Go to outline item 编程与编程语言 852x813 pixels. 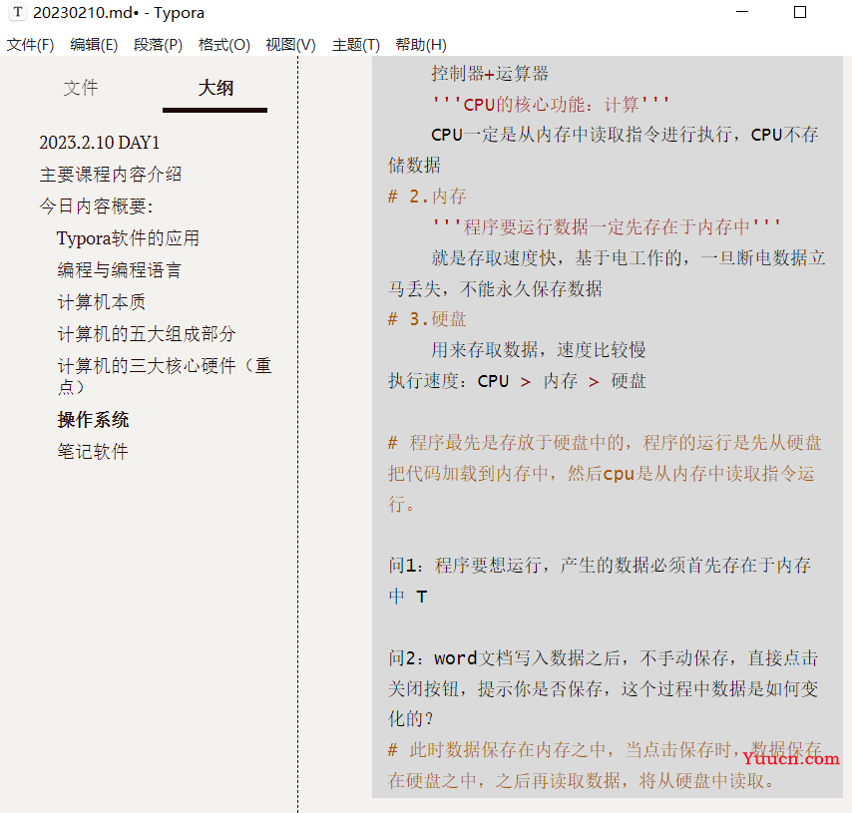coord(119,270)
